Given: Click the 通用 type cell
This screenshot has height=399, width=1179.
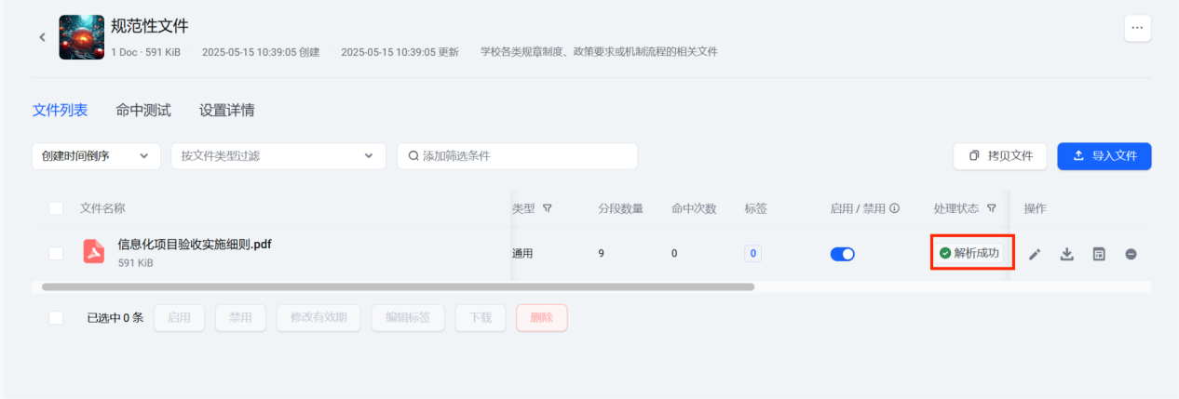Looking at the screenshot, I should click(522, 253).
